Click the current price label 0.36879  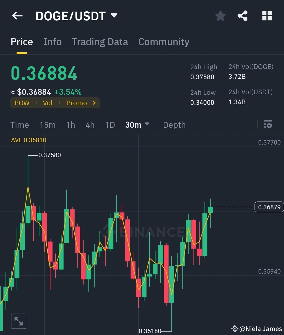click(x=269, y=207)
